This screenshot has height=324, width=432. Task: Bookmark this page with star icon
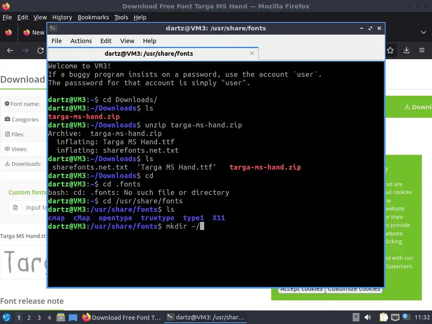tap(390, 51)
